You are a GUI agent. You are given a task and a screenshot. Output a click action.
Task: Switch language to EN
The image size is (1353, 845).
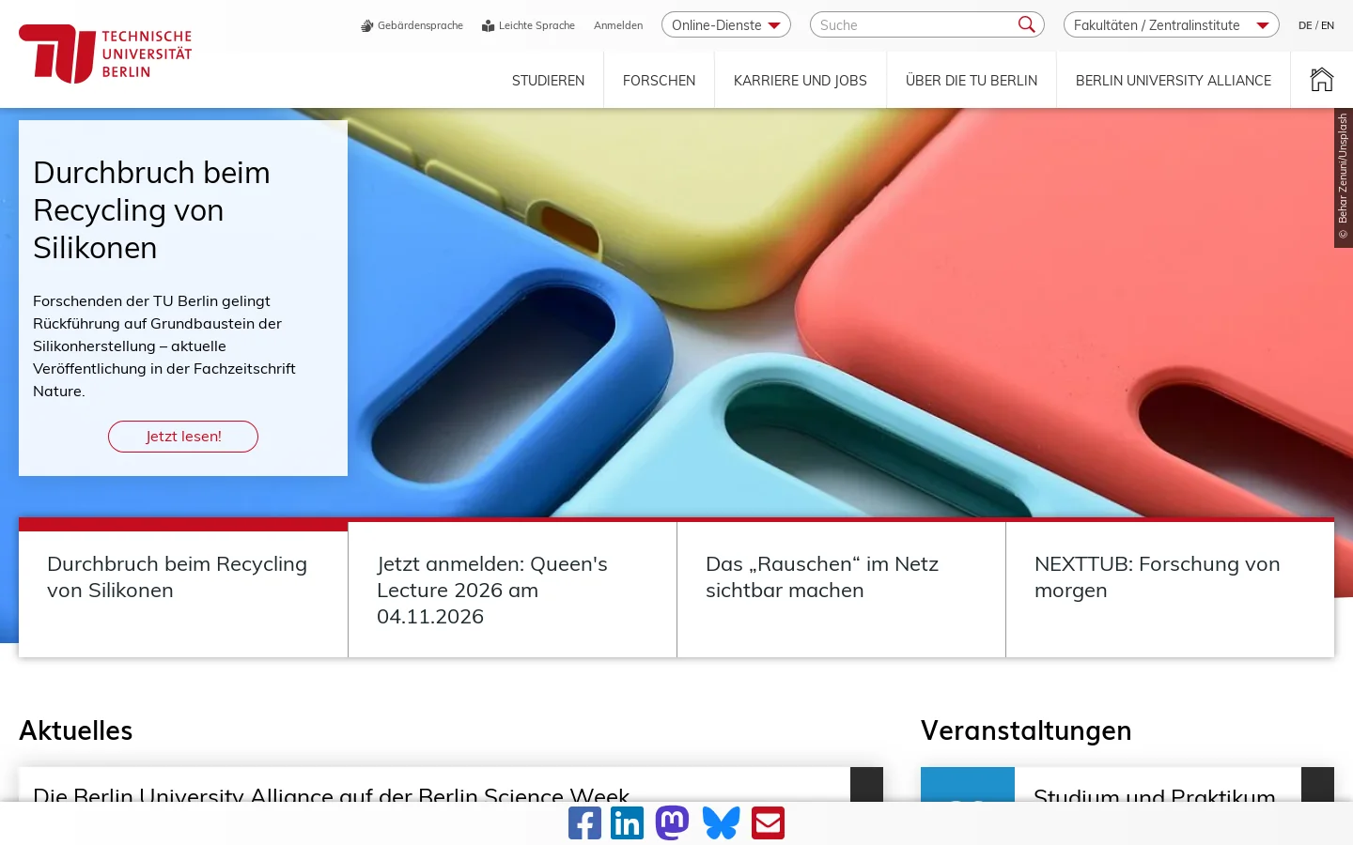[x=1328, y=25]
